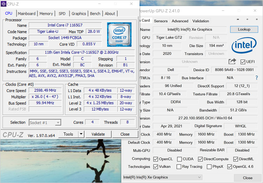Click the GPU-Z BIOS share export icon

tap(232, 62)
